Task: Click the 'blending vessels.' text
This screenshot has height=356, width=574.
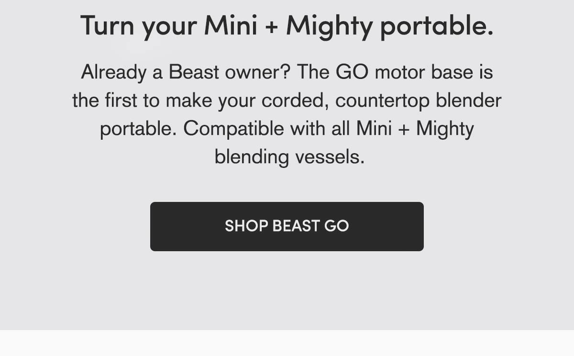Action: click(289, 156)
